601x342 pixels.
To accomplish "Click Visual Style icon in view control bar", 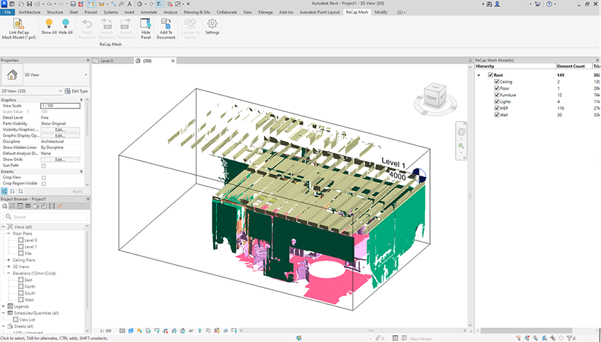I will [131, 331].
